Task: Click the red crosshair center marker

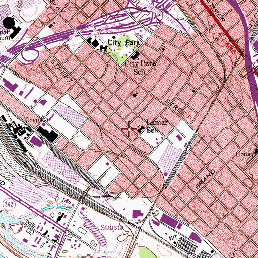Action: [130, 129]
